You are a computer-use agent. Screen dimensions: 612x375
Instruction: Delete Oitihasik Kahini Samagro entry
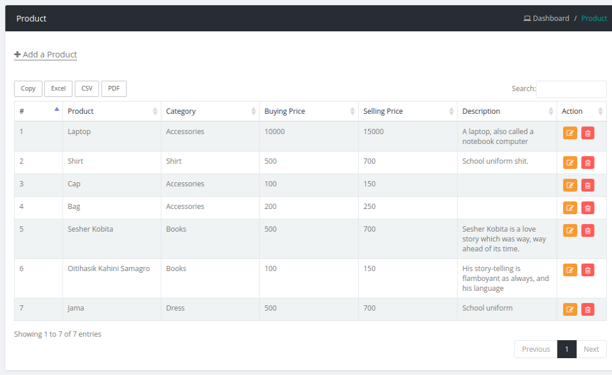pos(588,271)
